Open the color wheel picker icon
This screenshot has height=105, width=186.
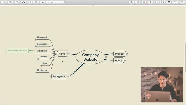144,2
